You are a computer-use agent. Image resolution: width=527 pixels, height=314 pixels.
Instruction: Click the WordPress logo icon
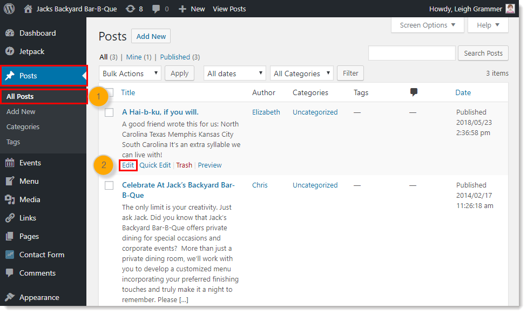coord(9,9)
